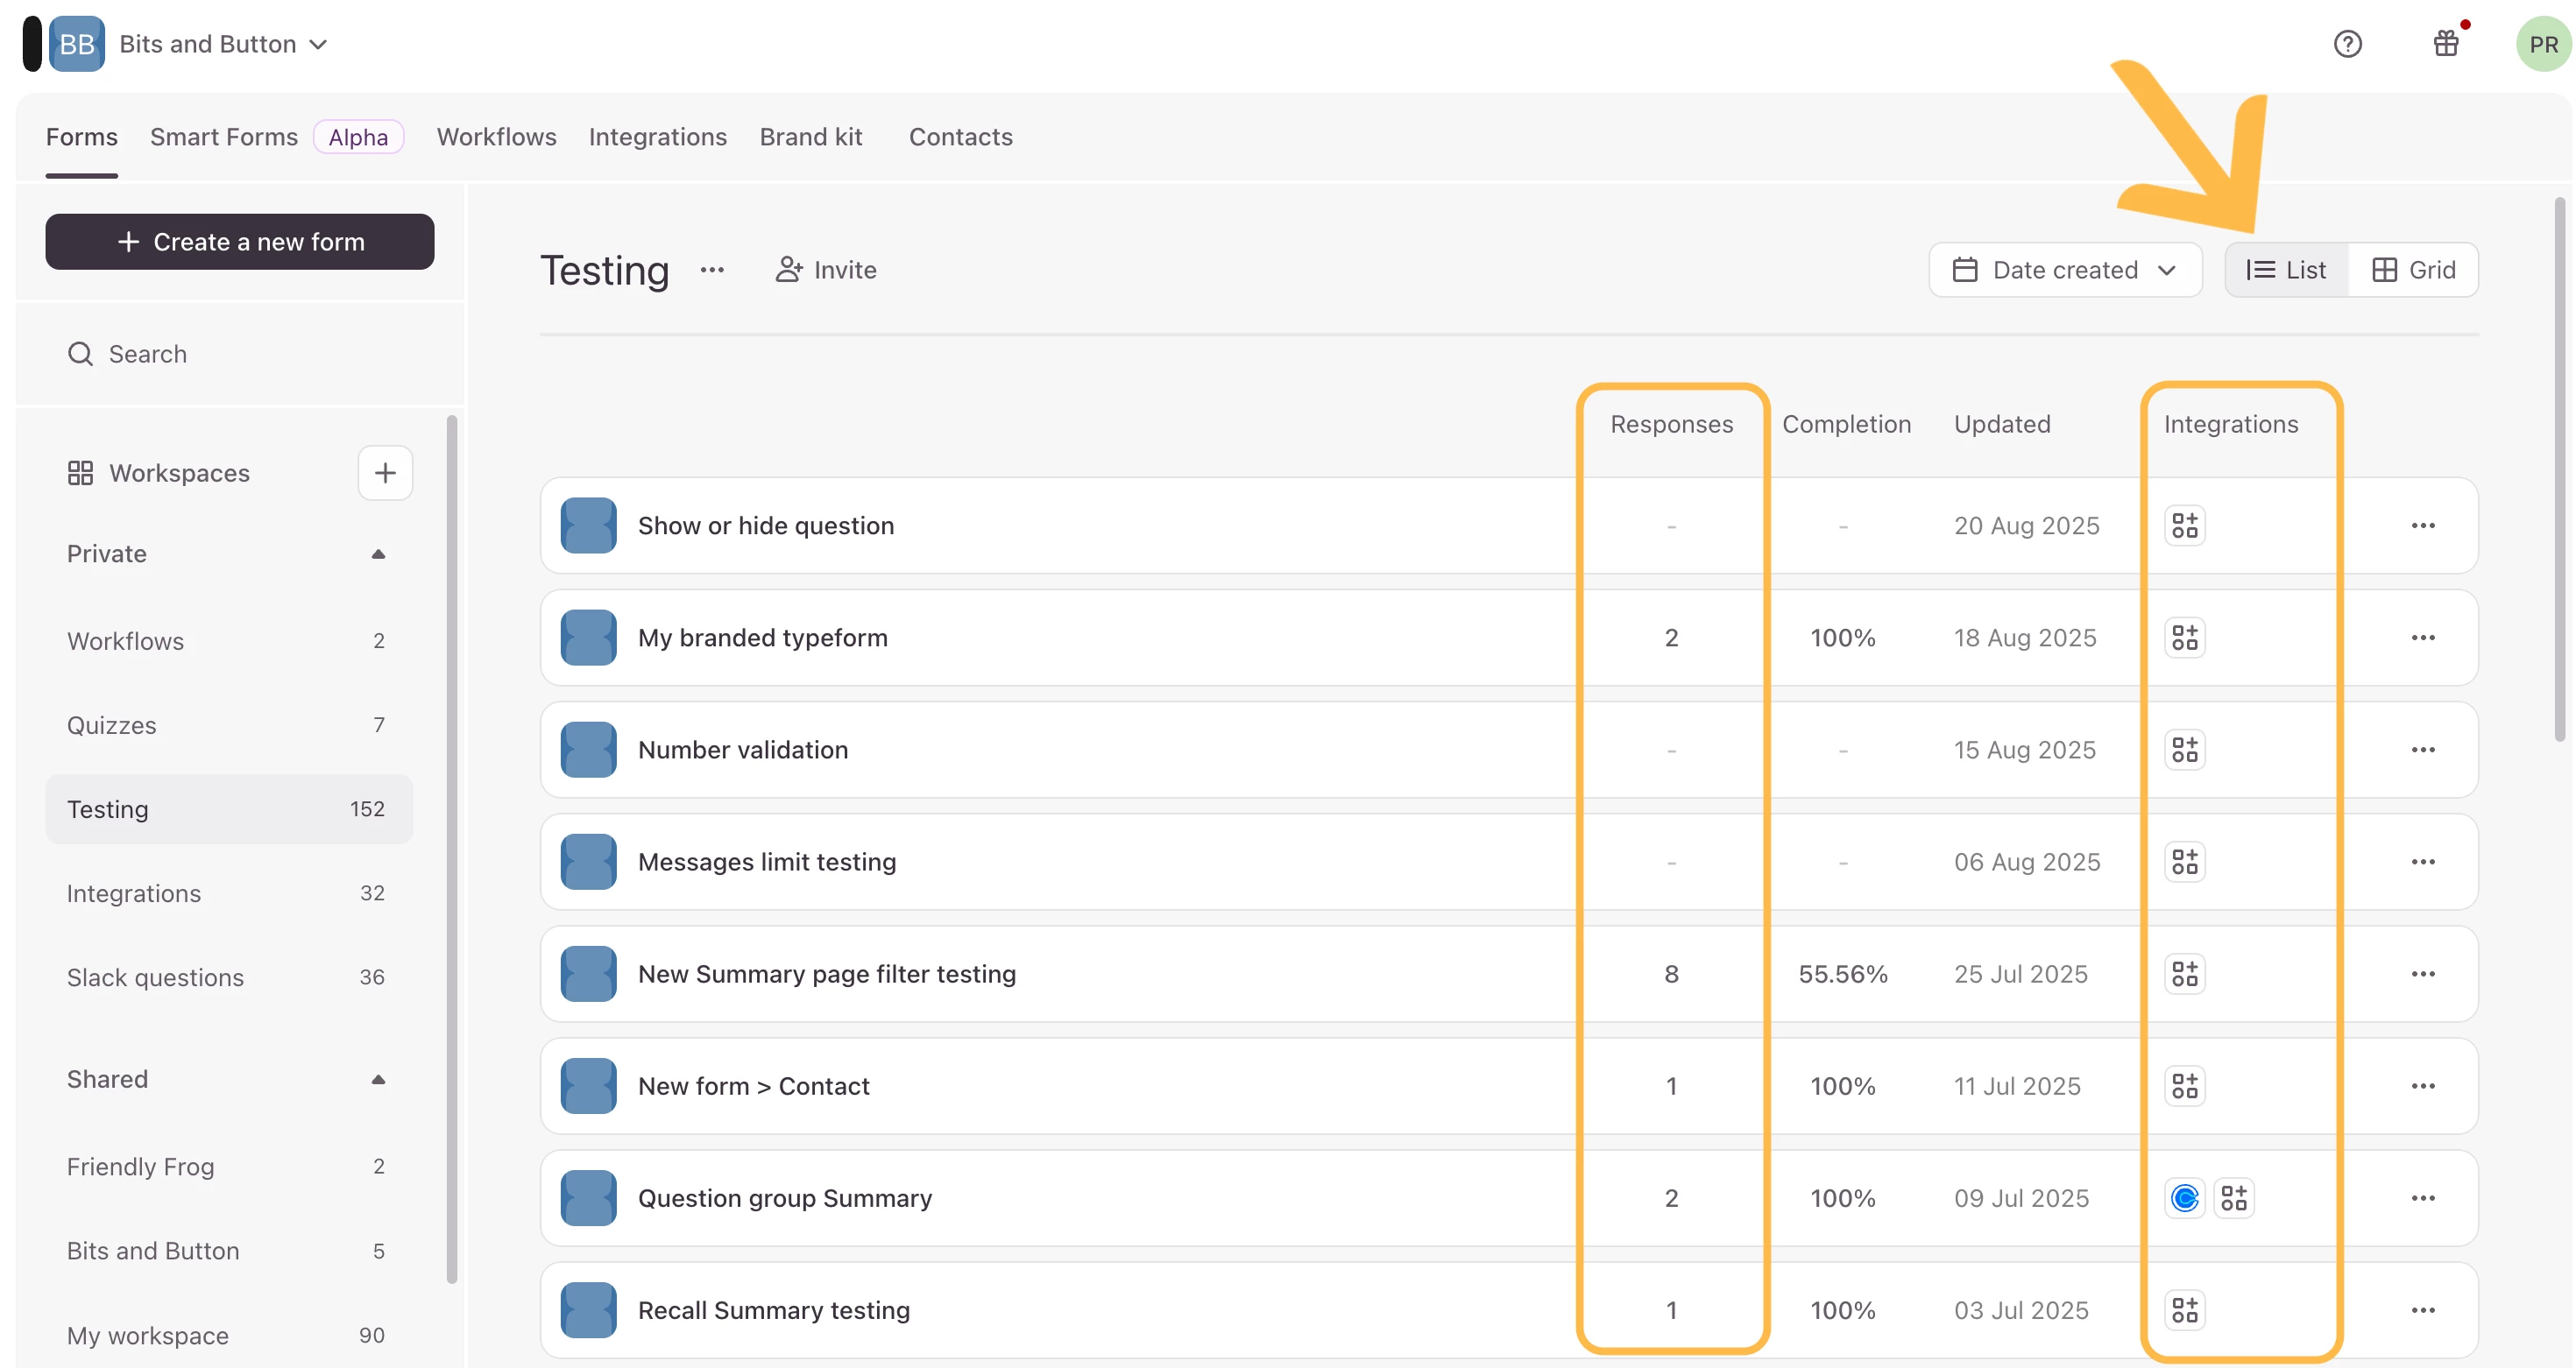Click form thumbnail of Show or hide question
The height and width of the screenshot is (1368, 2576).
point(588,525)
